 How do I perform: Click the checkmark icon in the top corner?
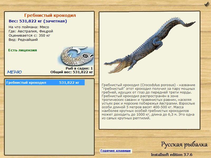pyautogui.click(x=207, y=4)
